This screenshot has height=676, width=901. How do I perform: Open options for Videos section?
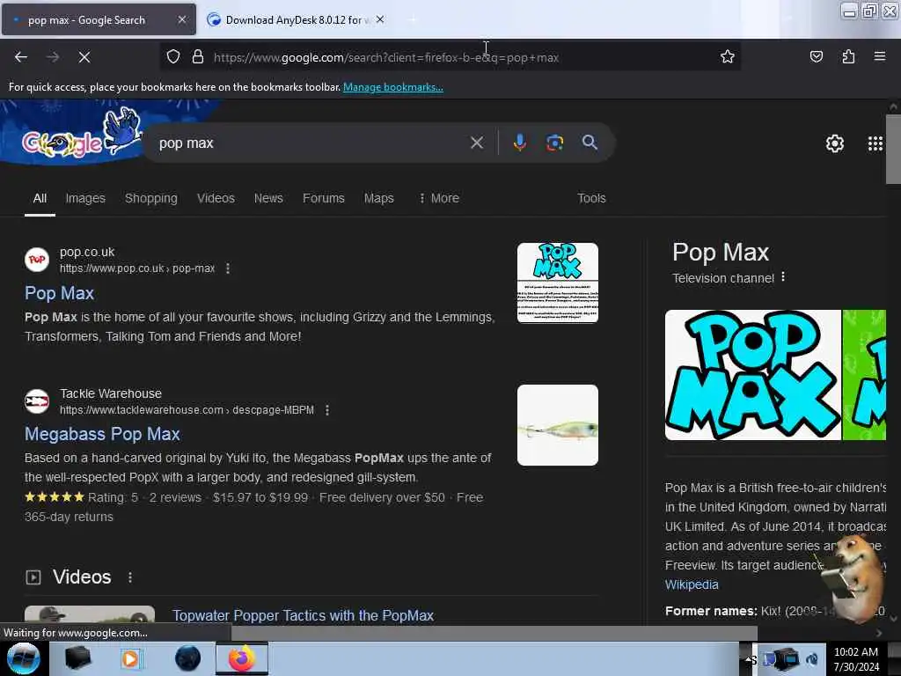click(130, 577)
